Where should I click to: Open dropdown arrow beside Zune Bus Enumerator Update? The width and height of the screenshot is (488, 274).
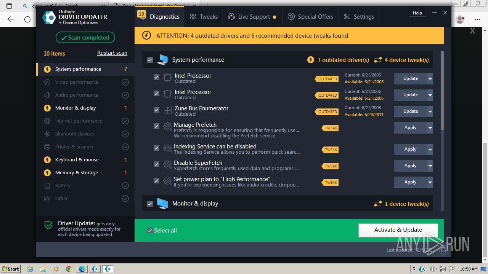click(430, 112)
